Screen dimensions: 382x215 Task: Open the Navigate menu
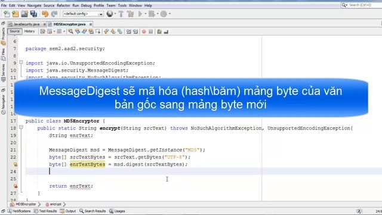(34, 5)
